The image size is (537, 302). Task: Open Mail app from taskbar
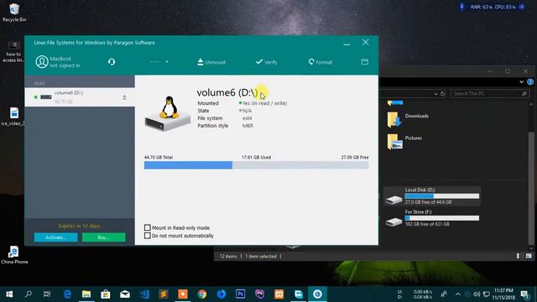pos(125,294)
